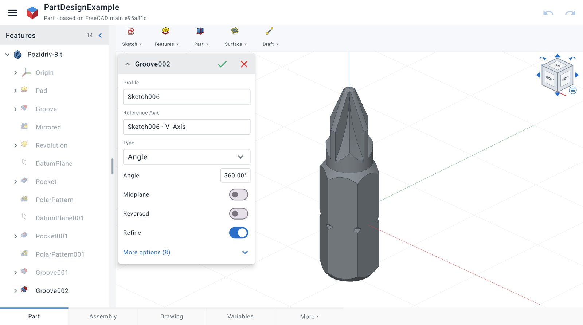Click the Mirrored feature icon

[x=24, y=126]
